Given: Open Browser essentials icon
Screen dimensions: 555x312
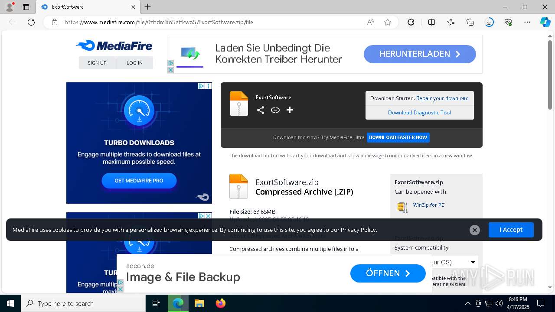Looking at the screenshot, I should pyautogui.click(x=508, y=22).
